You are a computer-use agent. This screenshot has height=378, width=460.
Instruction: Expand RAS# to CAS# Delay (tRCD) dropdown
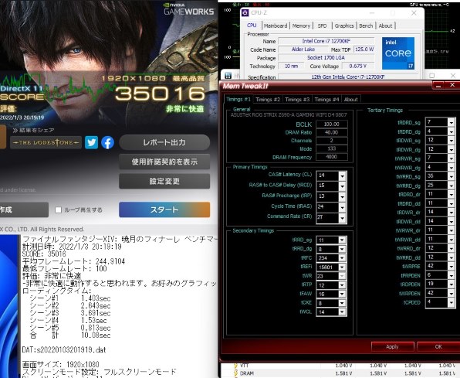(x=342, y=186)
